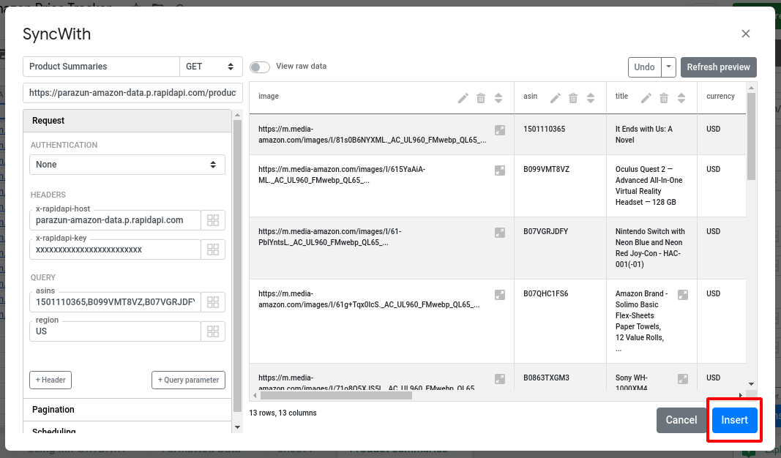Expand the Pagination section

127,410
